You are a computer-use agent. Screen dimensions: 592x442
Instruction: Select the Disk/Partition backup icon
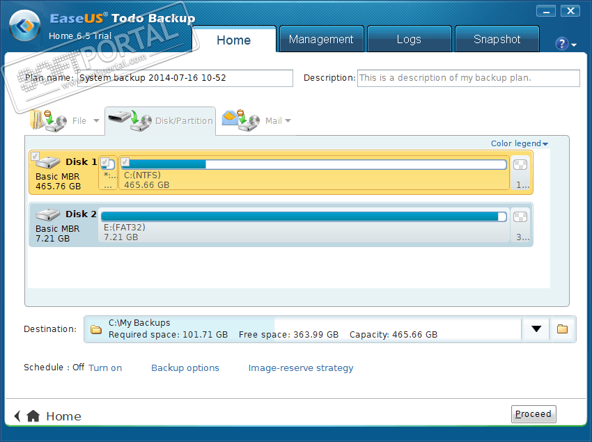pyautogui.click(x=130, y=120)
